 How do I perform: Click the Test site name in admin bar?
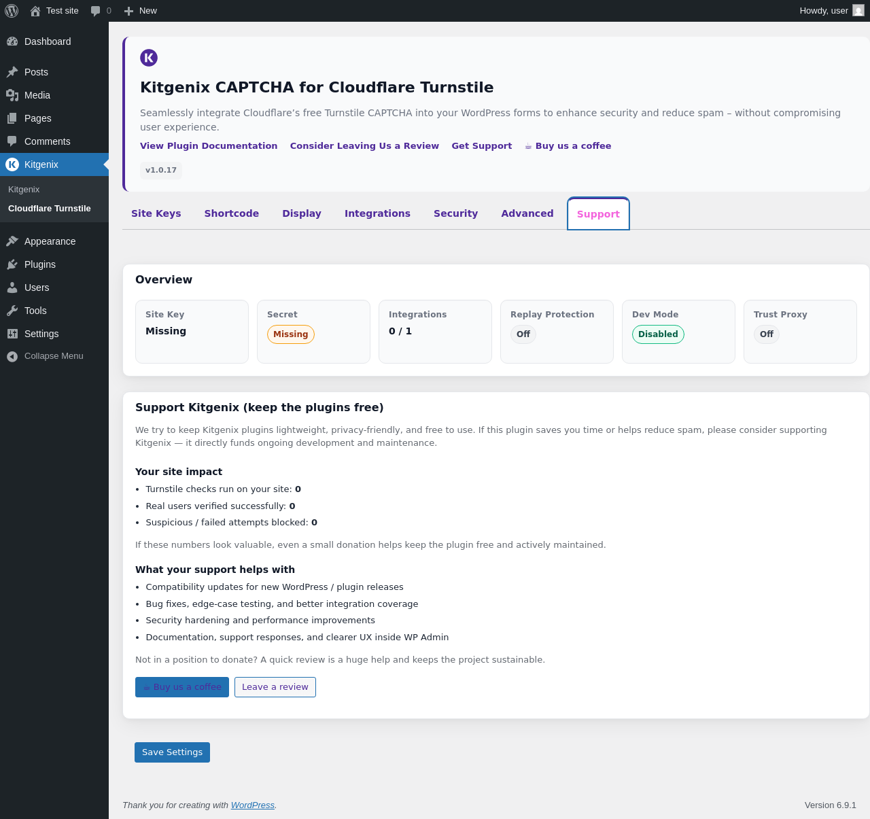click(x=63, y=11)
